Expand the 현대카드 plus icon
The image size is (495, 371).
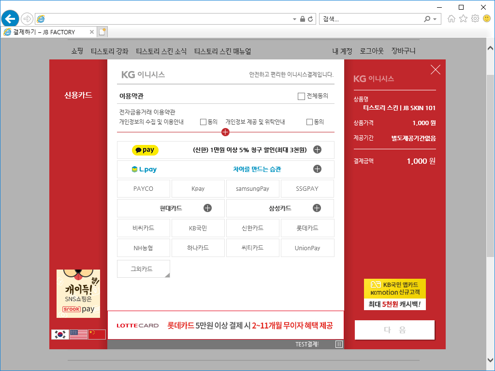[207, 208]
